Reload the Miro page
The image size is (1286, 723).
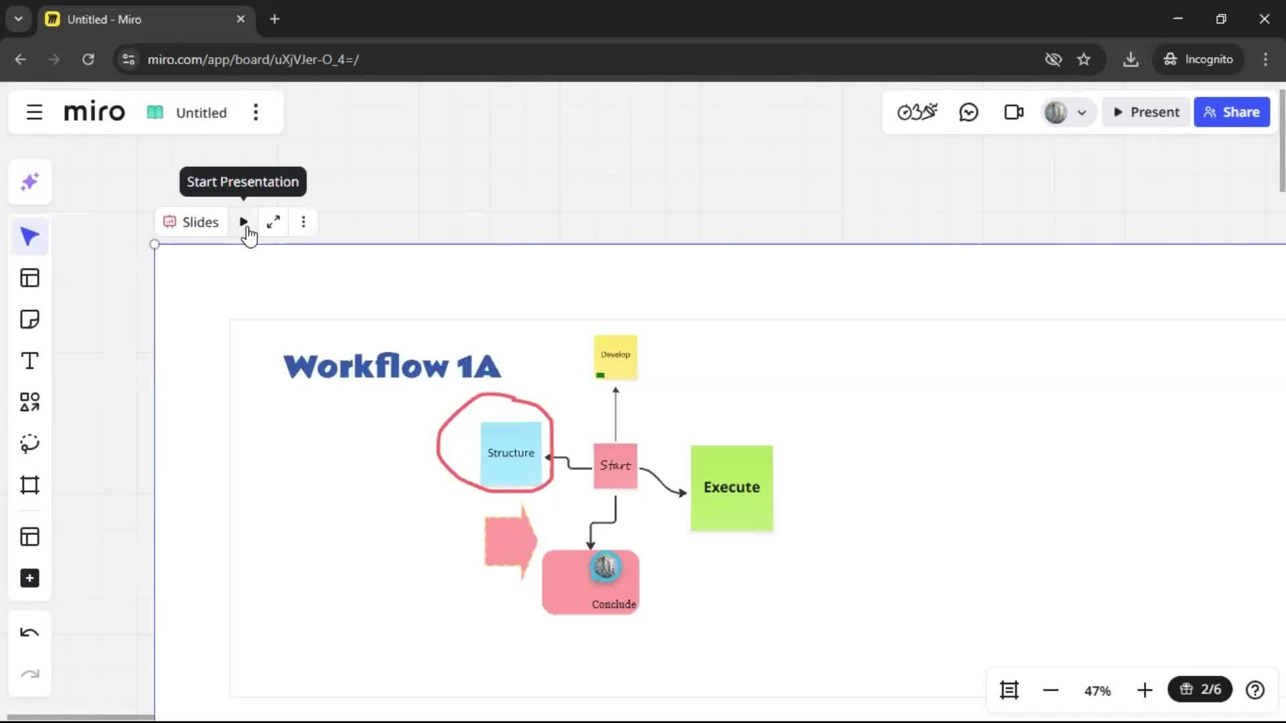[x=88, y=60]
